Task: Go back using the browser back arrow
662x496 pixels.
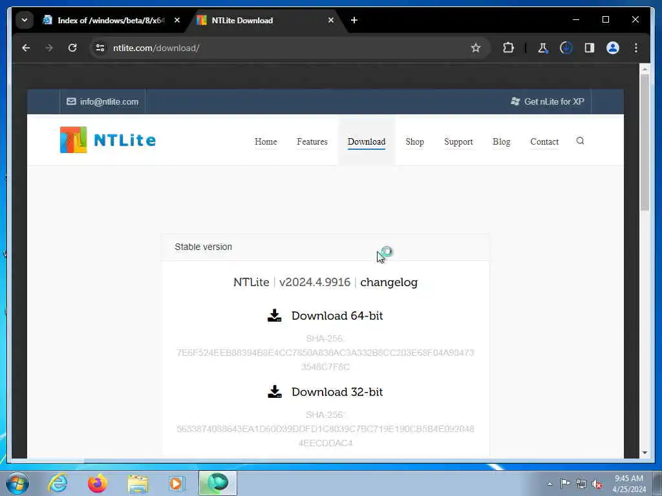Action: pyautogui.click(x=26, y=48)
